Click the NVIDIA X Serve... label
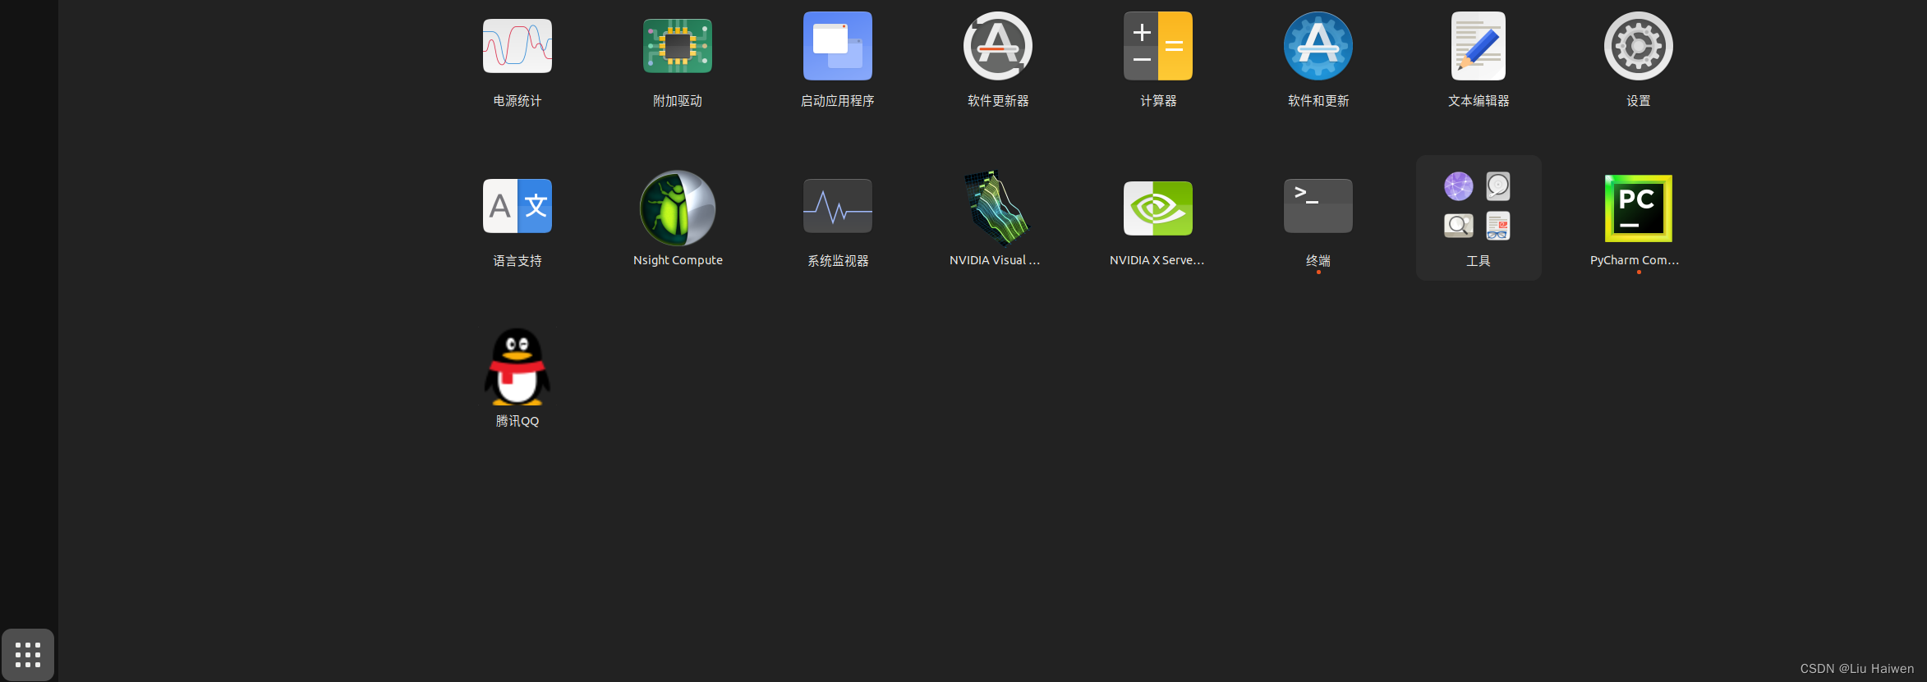Viewport: 1927px width, 682px height. 1157,260
